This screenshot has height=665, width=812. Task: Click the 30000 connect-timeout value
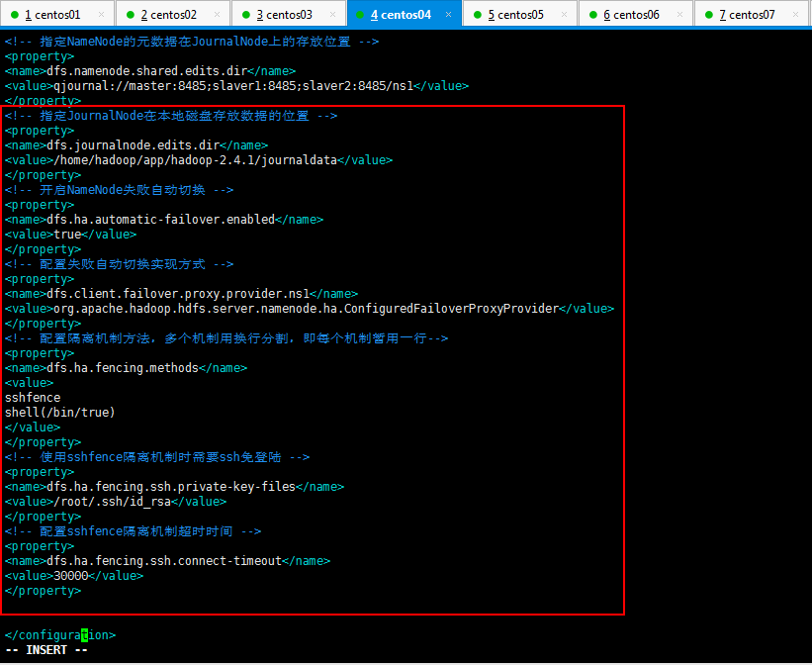click(x=71, y=576)
